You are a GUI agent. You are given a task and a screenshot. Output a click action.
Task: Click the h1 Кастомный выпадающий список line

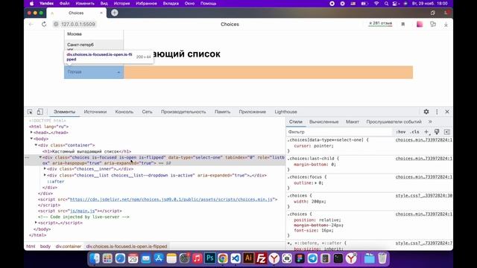[86, 151]
